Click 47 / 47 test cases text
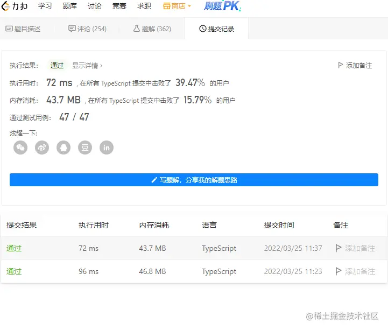Screen dimensions: 388x330 [x=74, y=117]
